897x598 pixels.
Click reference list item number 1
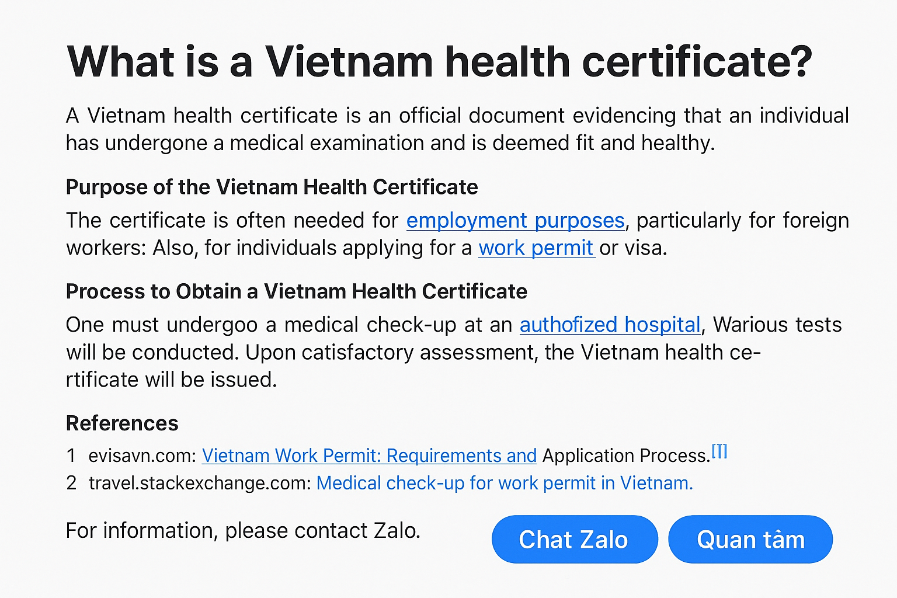tap(71, 456)
